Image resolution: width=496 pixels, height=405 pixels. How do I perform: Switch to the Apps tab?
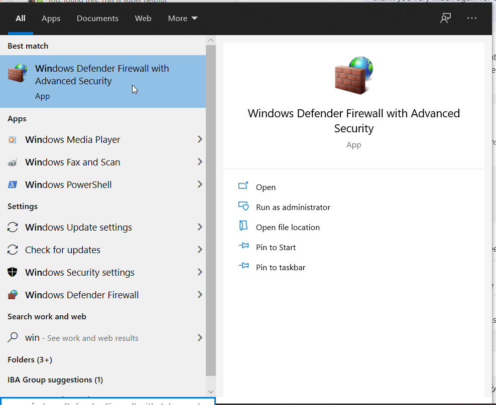click(x=51, y=19)
